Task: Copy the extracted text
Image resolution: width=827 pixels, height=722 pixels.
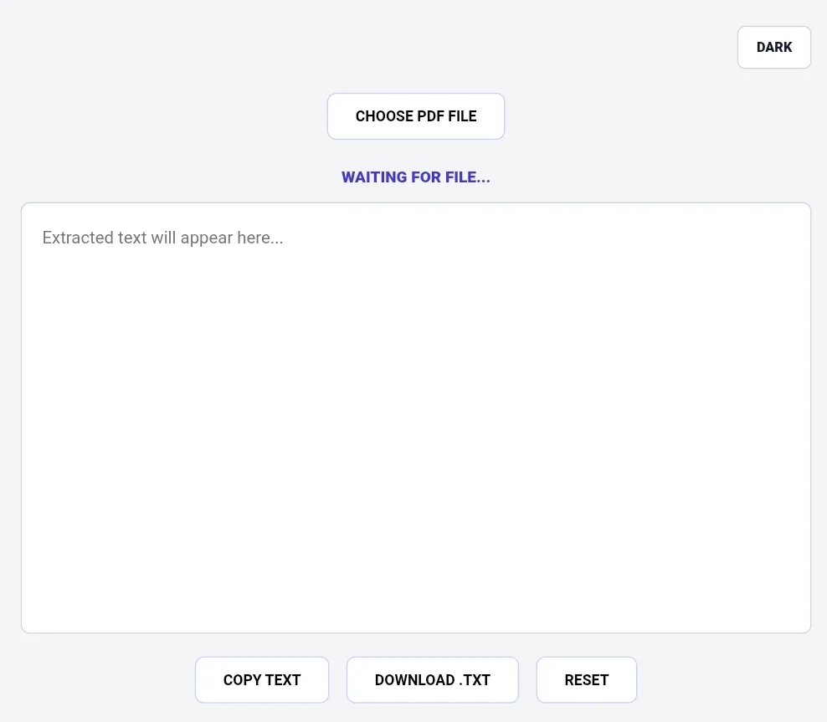Action: click(x=262, y=680)
